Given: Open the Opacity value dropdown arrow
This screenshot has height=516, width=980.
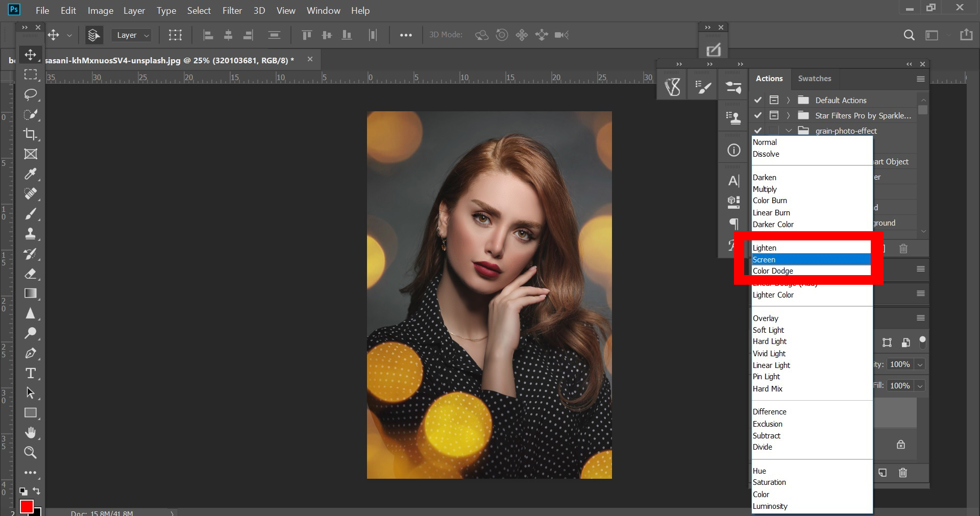Looking at the screenshot, I should (920, 364).
